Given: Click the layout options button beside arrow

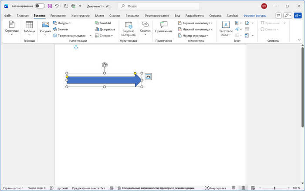Looking at the screenshot, I should pyautogui.click(x=148, y=76).
